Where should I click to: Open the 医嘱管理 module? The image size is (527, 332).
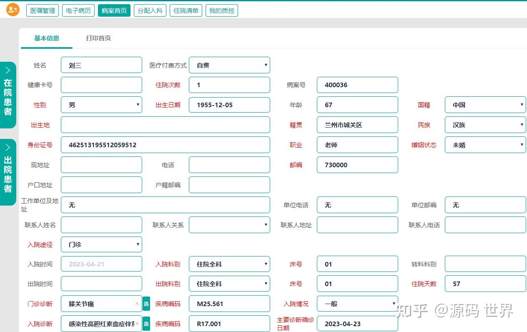point(42,10)
